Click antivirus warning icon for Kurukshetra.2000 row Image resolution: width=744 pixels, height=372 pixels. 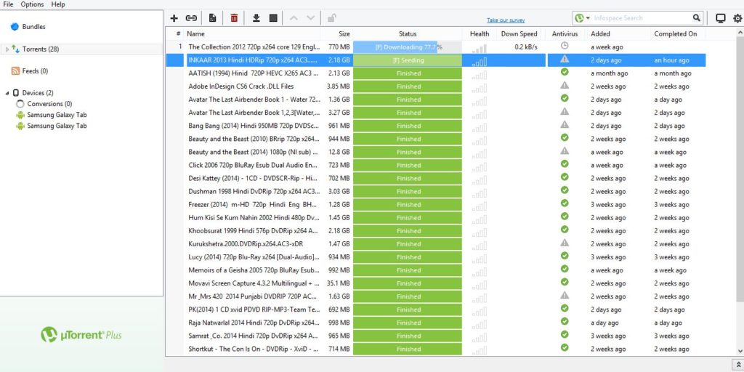564,243
